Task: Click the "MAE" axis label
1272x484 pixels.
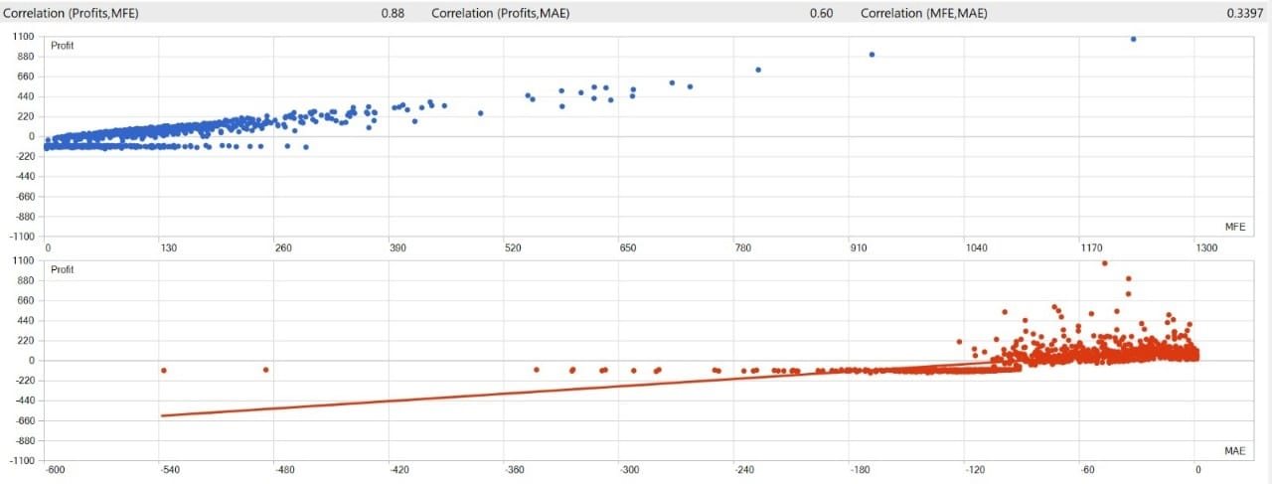Action: (1235, 452)
